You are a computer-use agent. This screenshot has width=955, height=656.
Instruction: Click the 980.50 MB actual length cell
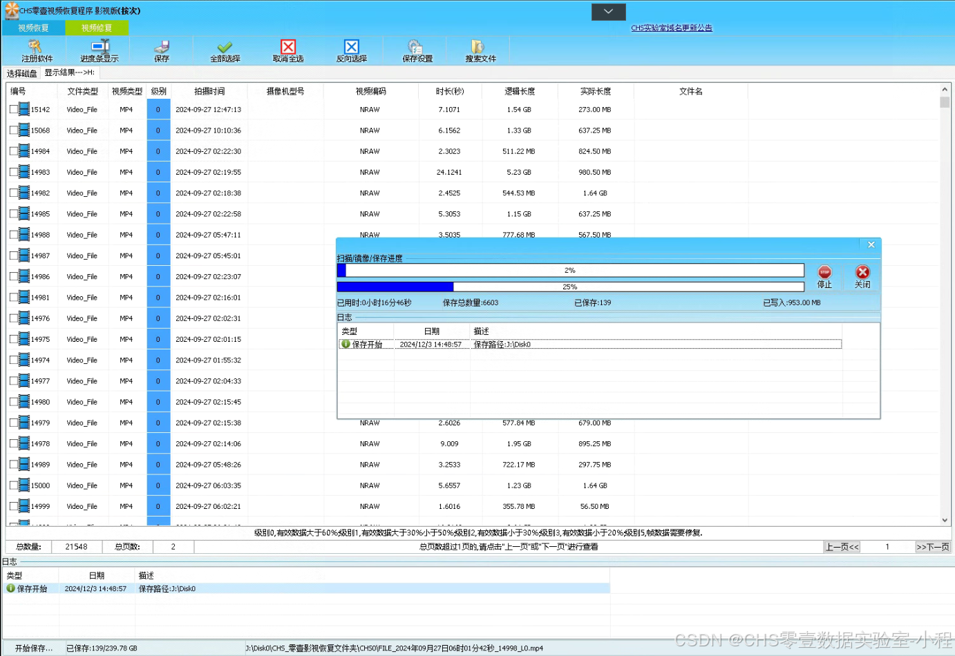tap(594, 172)
